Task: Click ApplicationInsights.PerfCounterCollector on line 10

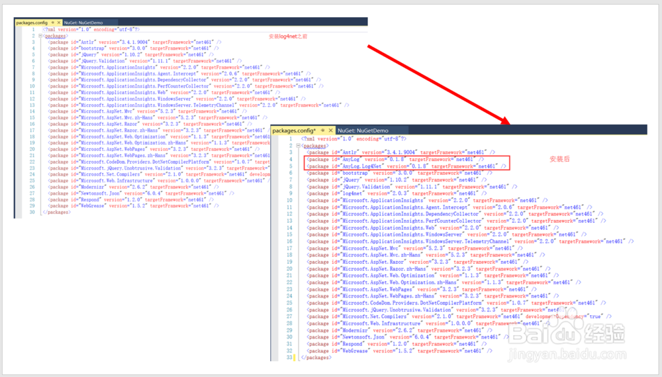Action: [186, 86]
